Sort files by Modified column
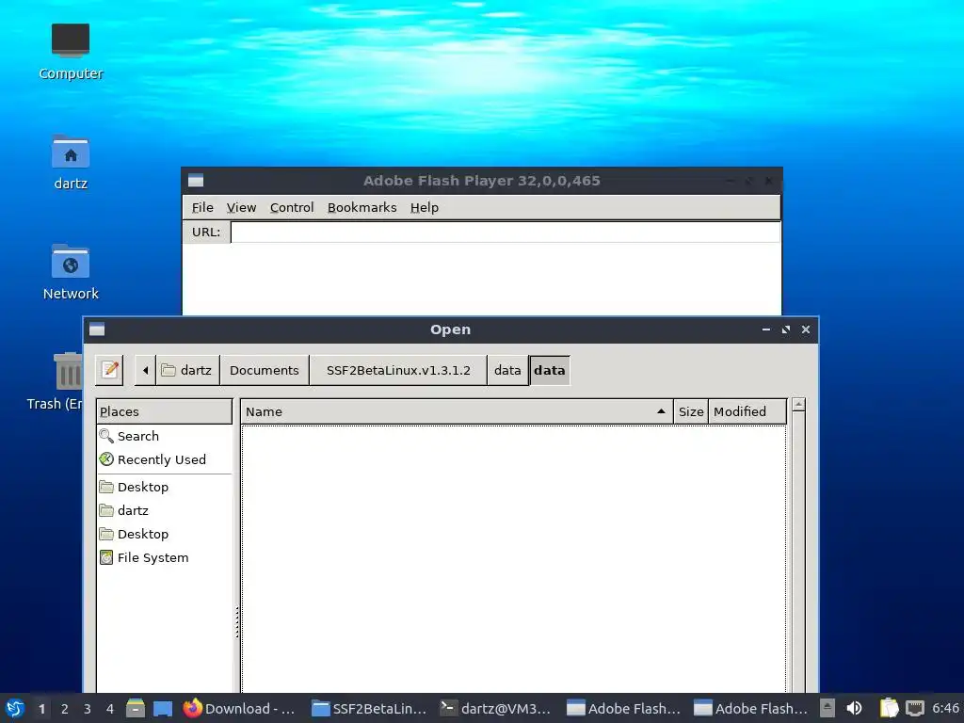Image resolution: width=964 pixels, height=723 pixels. (747, 411)
